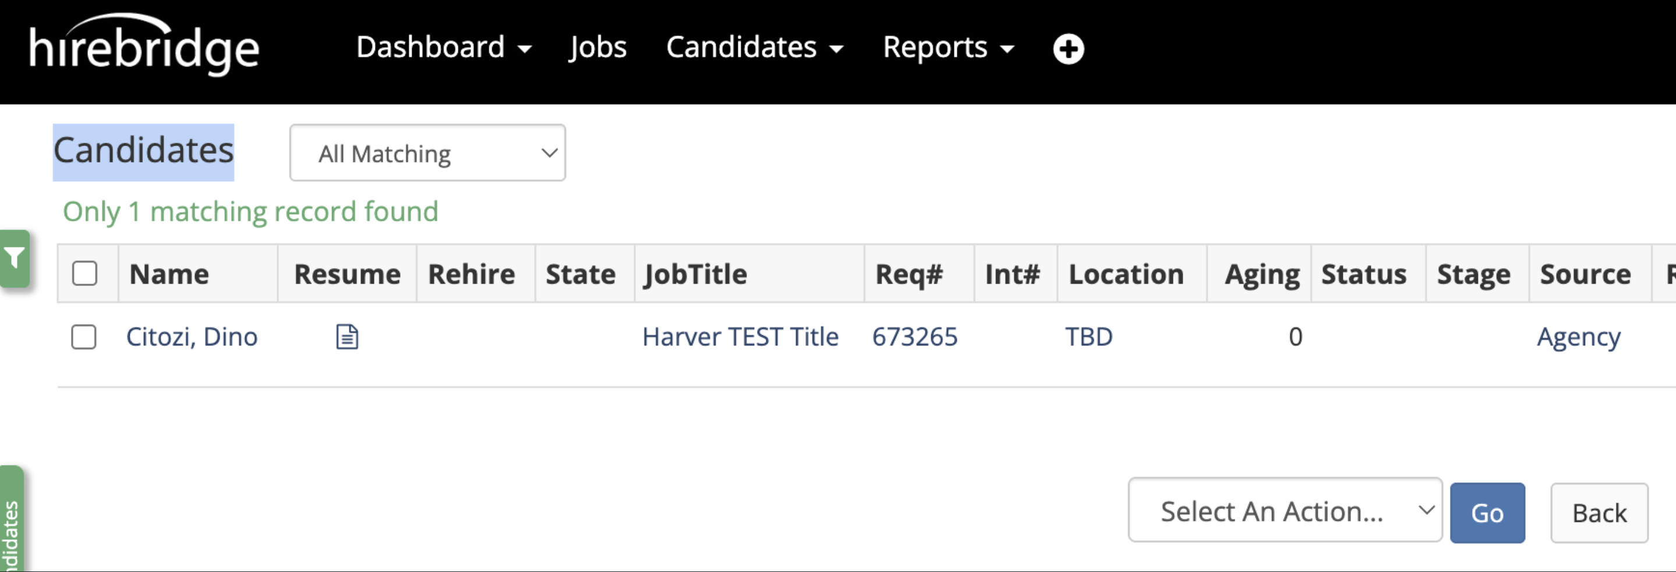Click the Back button
The width and height of the screenshot is (1676, 572).
pyautogui.click(x=1599, y=513)
